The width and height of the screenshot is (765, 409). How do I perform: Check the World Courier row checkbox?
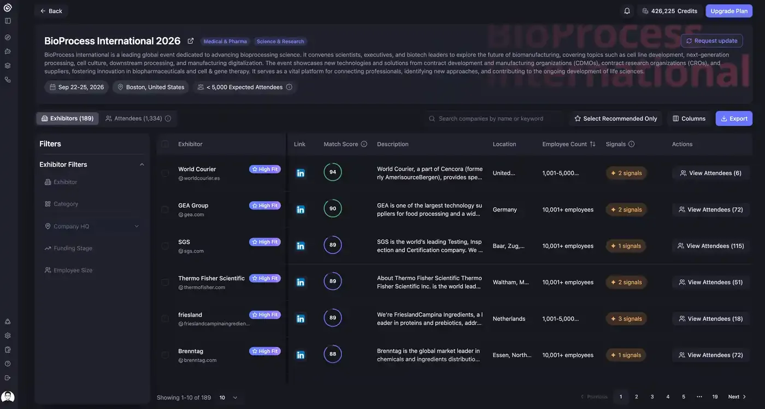[165, 173]
